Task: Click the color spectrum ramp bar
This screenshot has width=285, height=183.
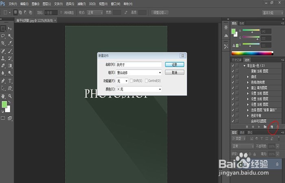Action: [x=252, y=53]
